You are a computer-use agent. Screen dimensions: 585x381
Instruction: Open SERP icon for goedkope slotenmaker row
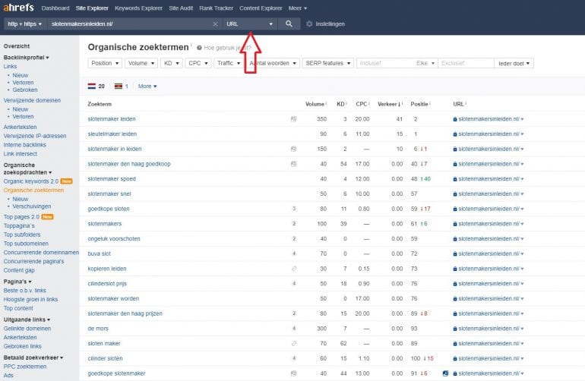click(x=293, y=373)
